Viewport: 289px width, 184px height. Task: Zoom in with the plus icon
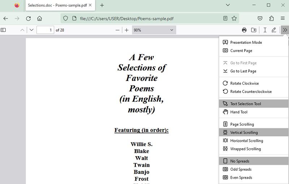click(x=127, y=30)
